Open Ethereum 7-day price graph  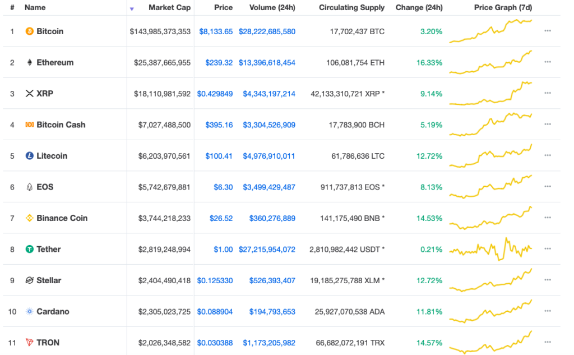coord(490,62)
